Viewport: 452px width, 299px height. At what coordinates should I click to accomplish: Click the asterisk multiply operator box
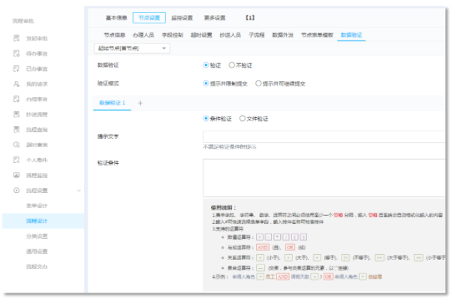277,237
